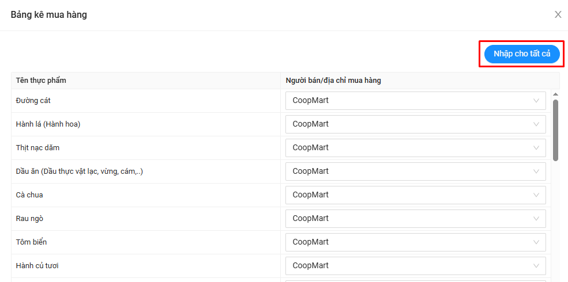Click the scroll up arrow of the list
Viewport: 568px width, 282px height.
pos(555,94)
